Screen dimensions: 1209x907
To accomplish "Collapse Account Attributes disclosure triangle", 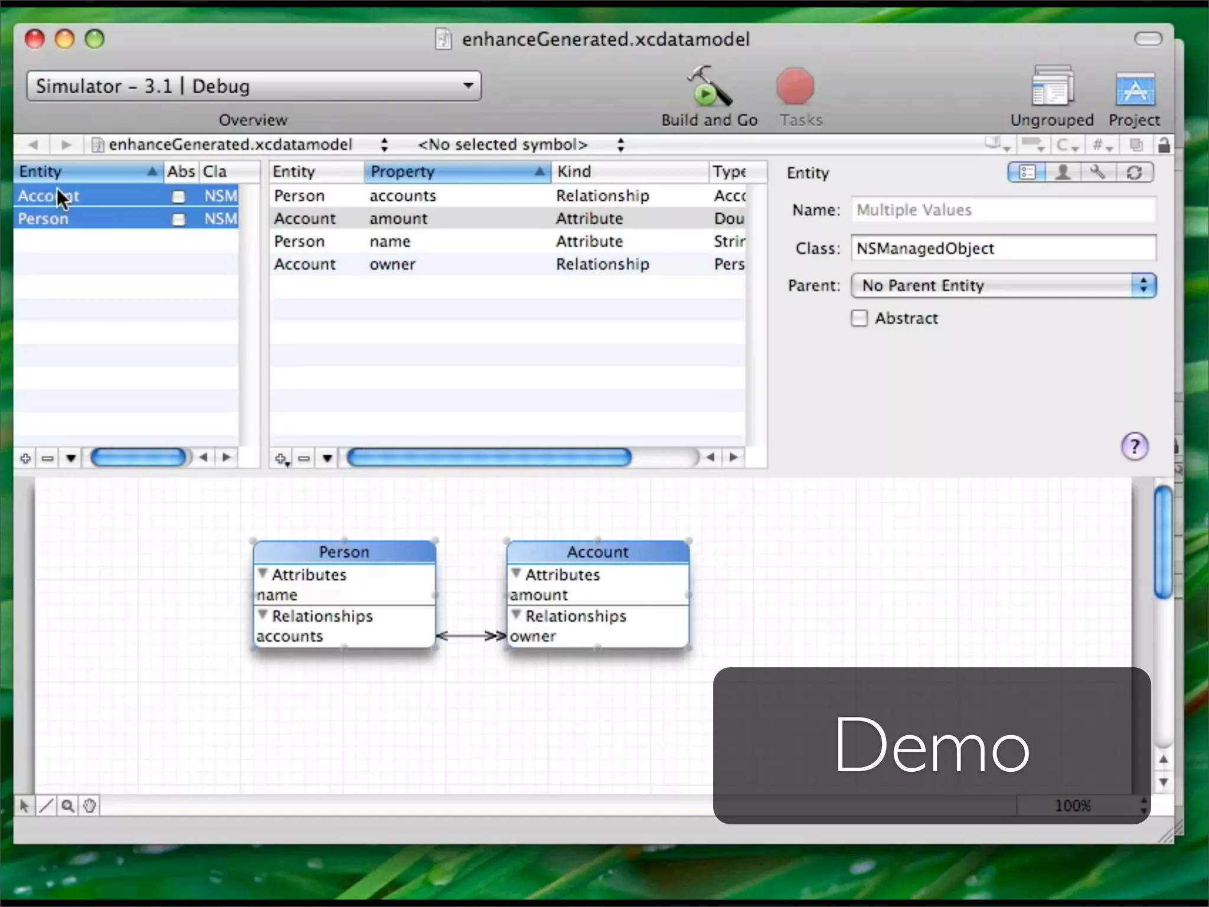I will [x=517, y=573].
